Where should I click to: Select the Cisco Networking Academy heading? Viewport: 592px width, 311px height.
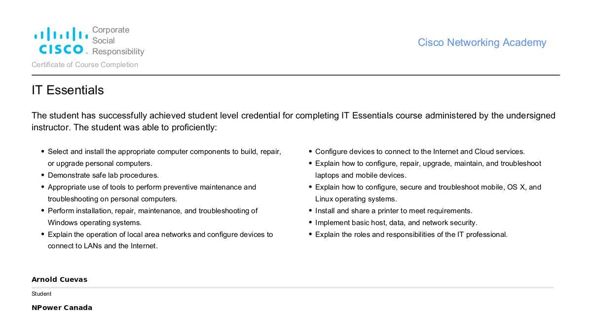tap(482, 42)
